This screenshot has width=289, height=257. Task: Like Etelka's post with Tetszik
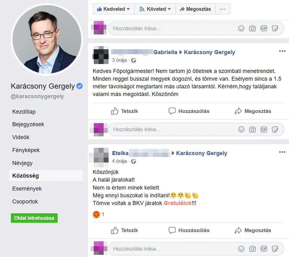click(x=124, y=230)
